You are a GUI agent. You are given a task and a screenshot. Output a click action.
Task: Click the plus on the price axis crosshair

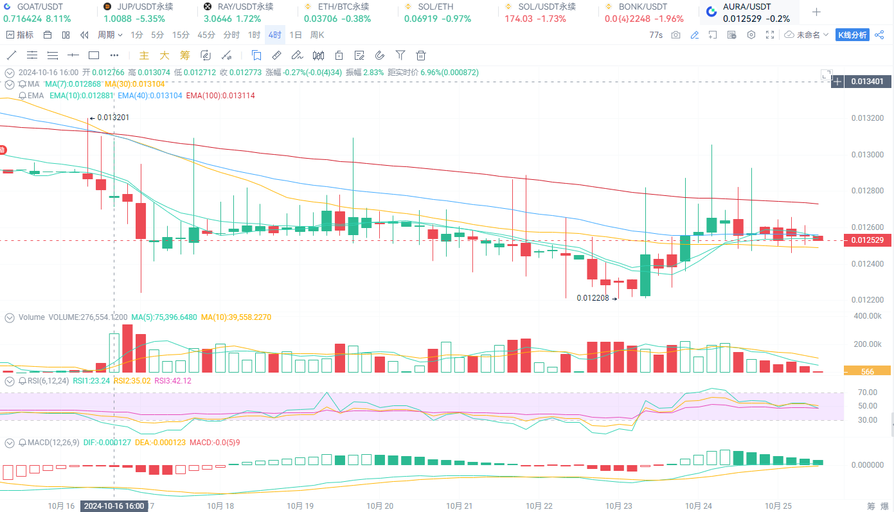[837, 82]
